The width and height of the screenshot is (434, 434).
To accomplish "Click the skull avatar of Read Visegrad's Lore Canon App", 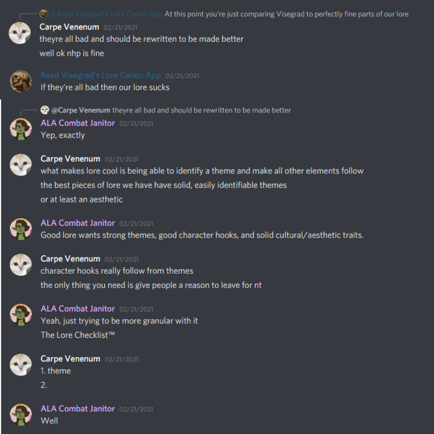I will (21, 82).
